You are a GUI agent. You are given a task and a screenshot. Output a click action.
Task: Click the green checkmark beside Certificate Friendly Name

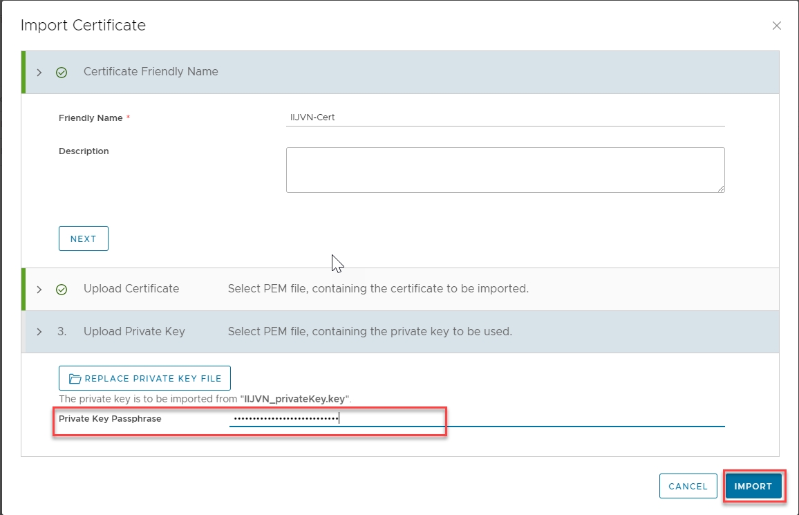click(x=62, y=72)
